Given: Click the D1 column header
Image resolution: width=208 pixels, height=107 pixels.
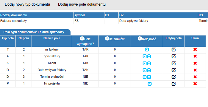Looking at the screenshot, I should pos(111,15).
